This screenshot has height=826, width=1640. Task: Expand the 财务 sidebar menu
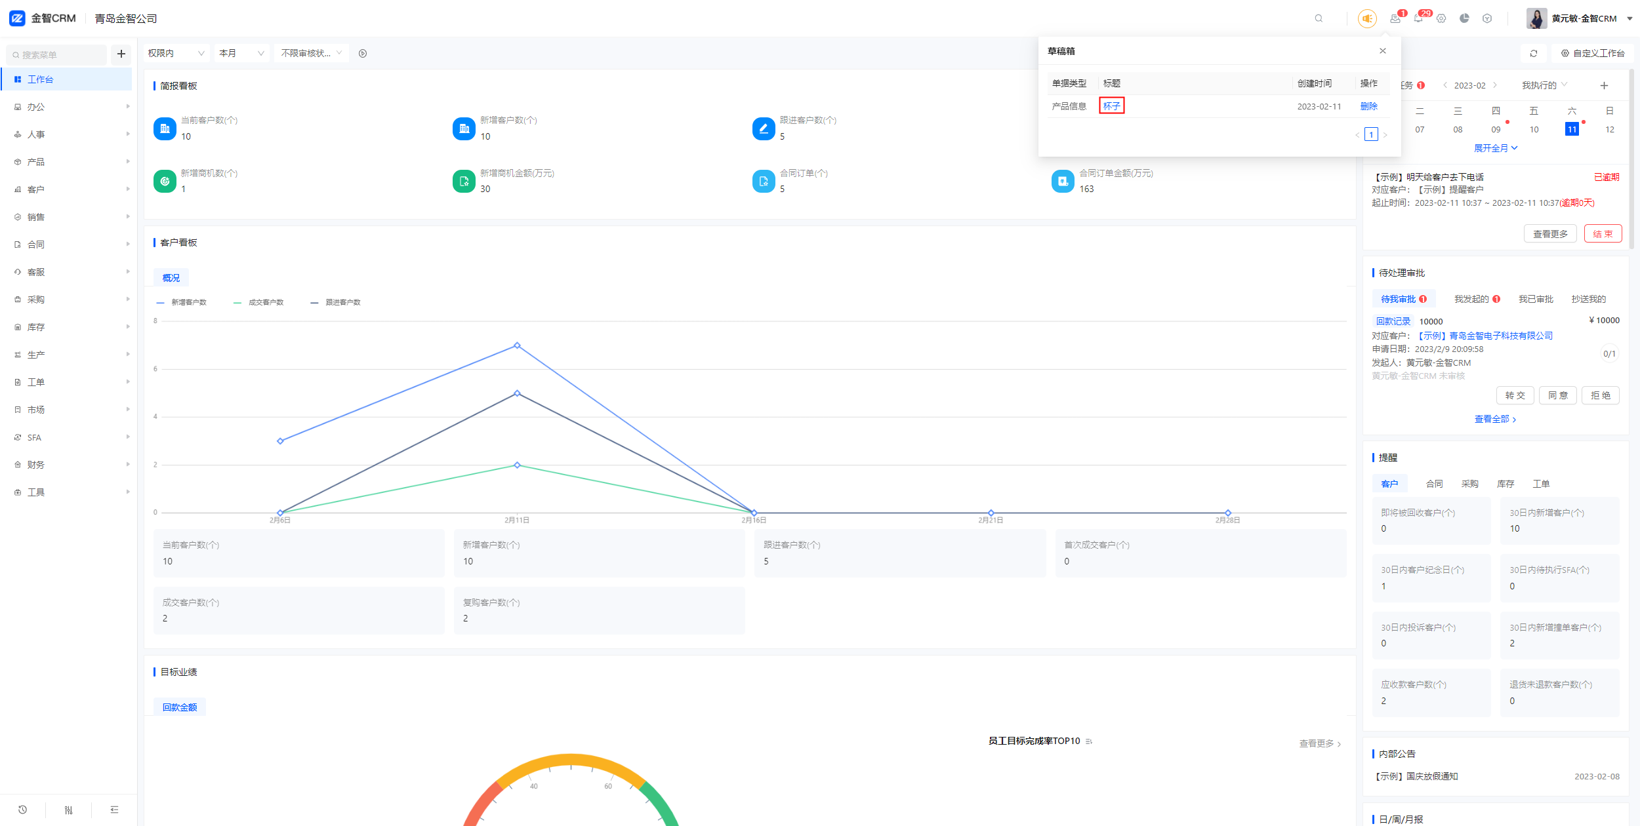tap(69, 465)
